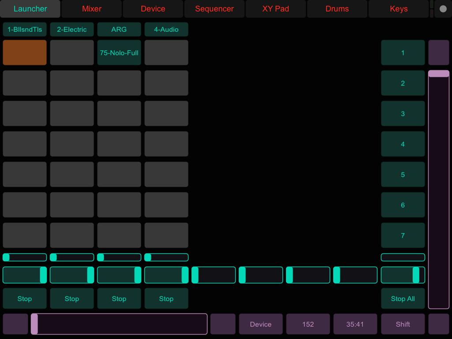The width and height of the screenshot is (452, 339).
Task: Stop the 4-Audio track clips
Action: [166, 299]
